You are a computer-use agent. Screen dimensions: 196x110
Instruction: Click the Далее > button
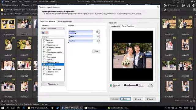(126, 99)
